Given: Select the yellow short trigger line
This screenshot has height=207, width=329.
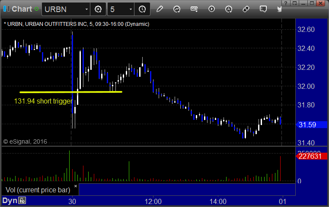Looking at the screenshot, I should coord(71,92).
